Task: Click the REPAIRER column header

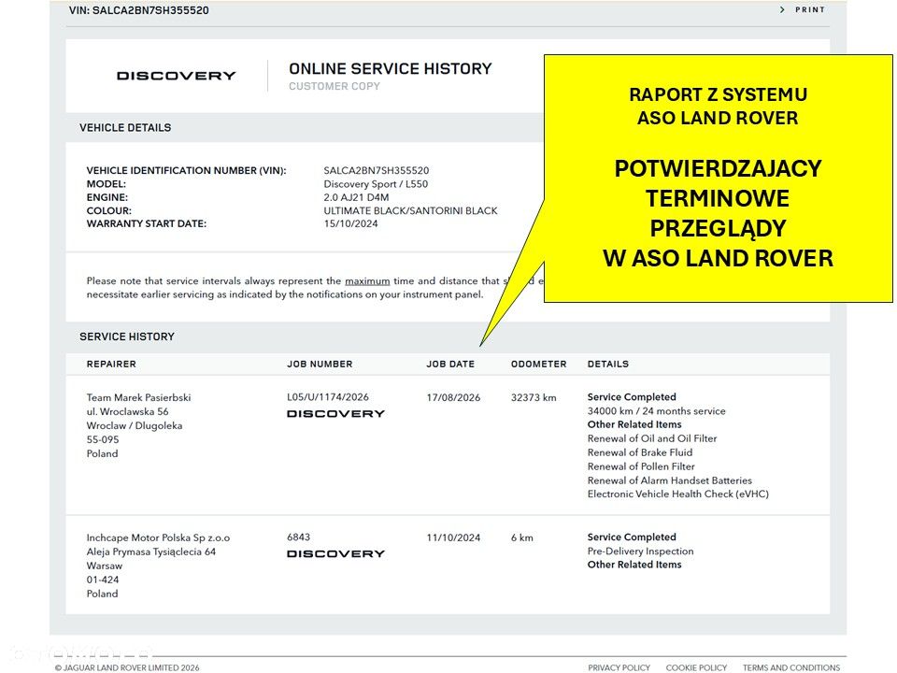Action: pyautogui.click(x=111, y=364)
